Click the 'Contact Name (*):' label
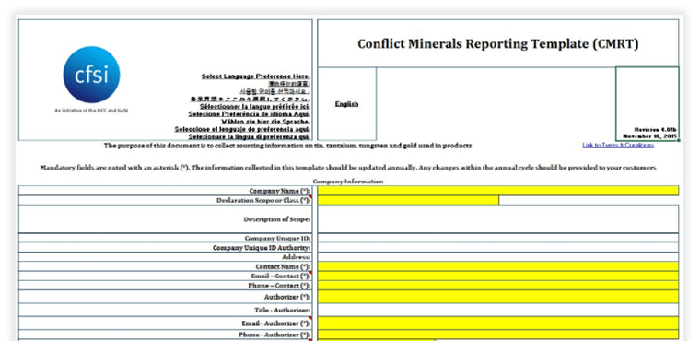This screenshot has width=700, height=341. click(x=283, y=266)
